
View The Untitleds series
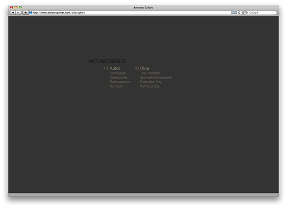point(150,73)
